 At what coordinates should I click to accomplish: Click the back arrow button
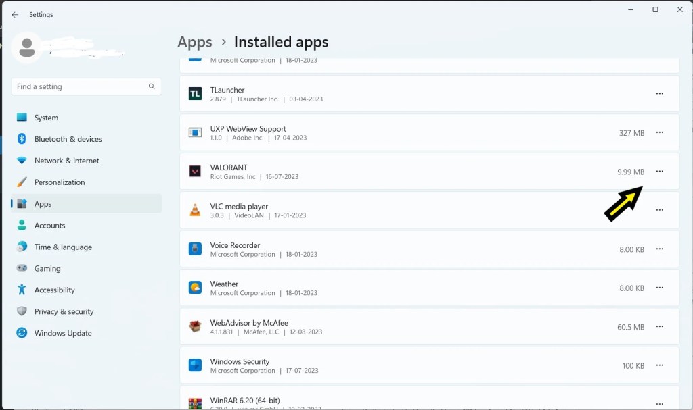pos(15,14)
